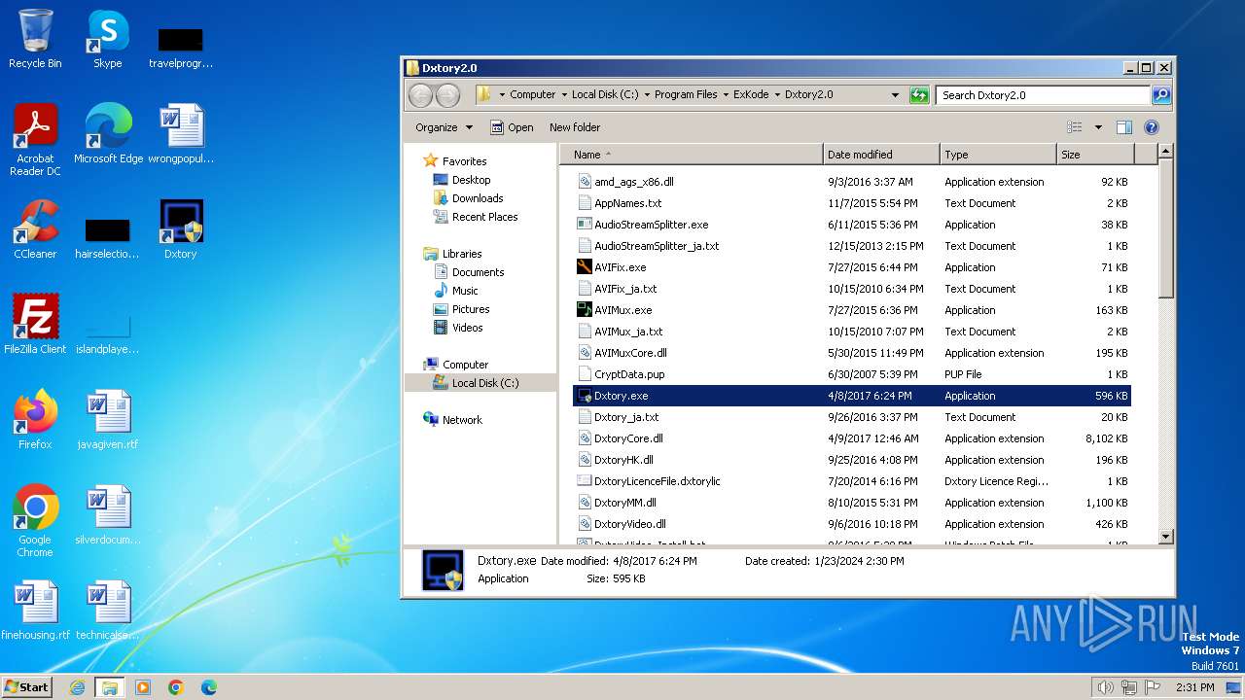This screenshot has height=700, width=1245.
Task: Select the AVIFix.exe file icon
Action: [585, 267]
